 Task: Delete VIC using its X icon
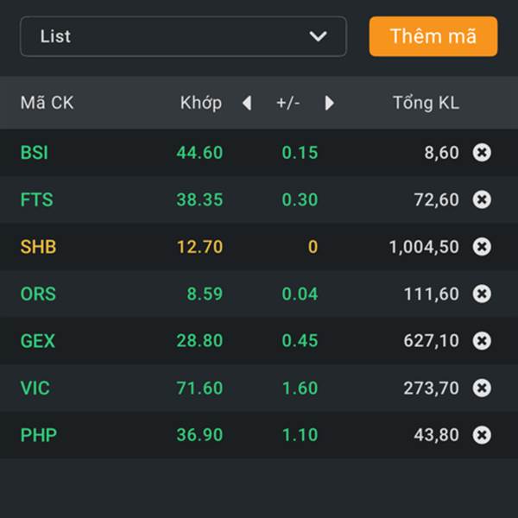pyautogui.click(x=482, y=388)
